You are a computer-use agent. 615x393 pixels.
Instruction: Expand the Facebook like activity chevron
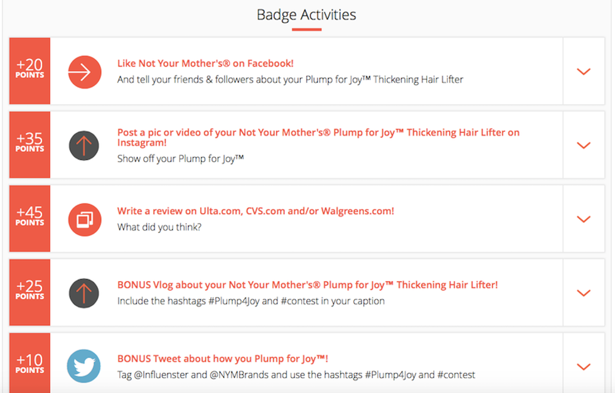(x=584, y=72)
